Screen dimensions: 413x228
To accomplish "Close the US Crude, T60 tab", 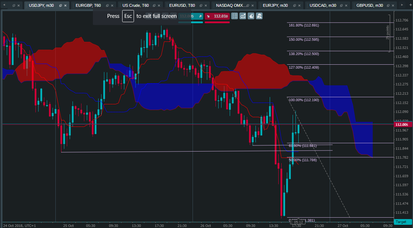I will click(x=159, y=5).
